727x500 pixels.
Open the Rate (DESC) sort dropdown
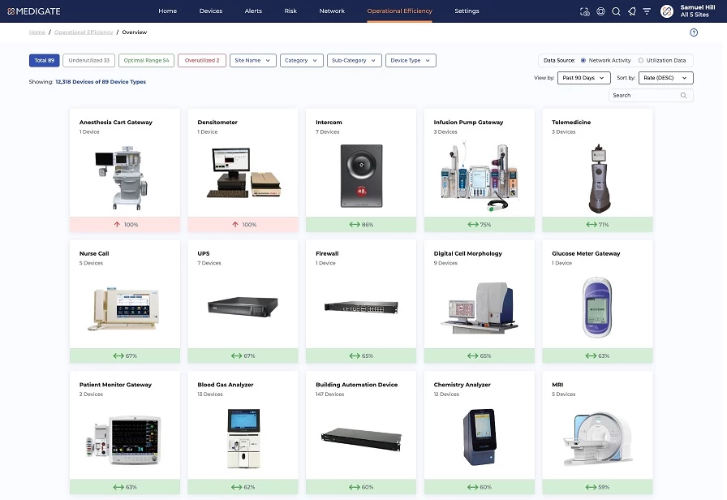click(665, 78)
